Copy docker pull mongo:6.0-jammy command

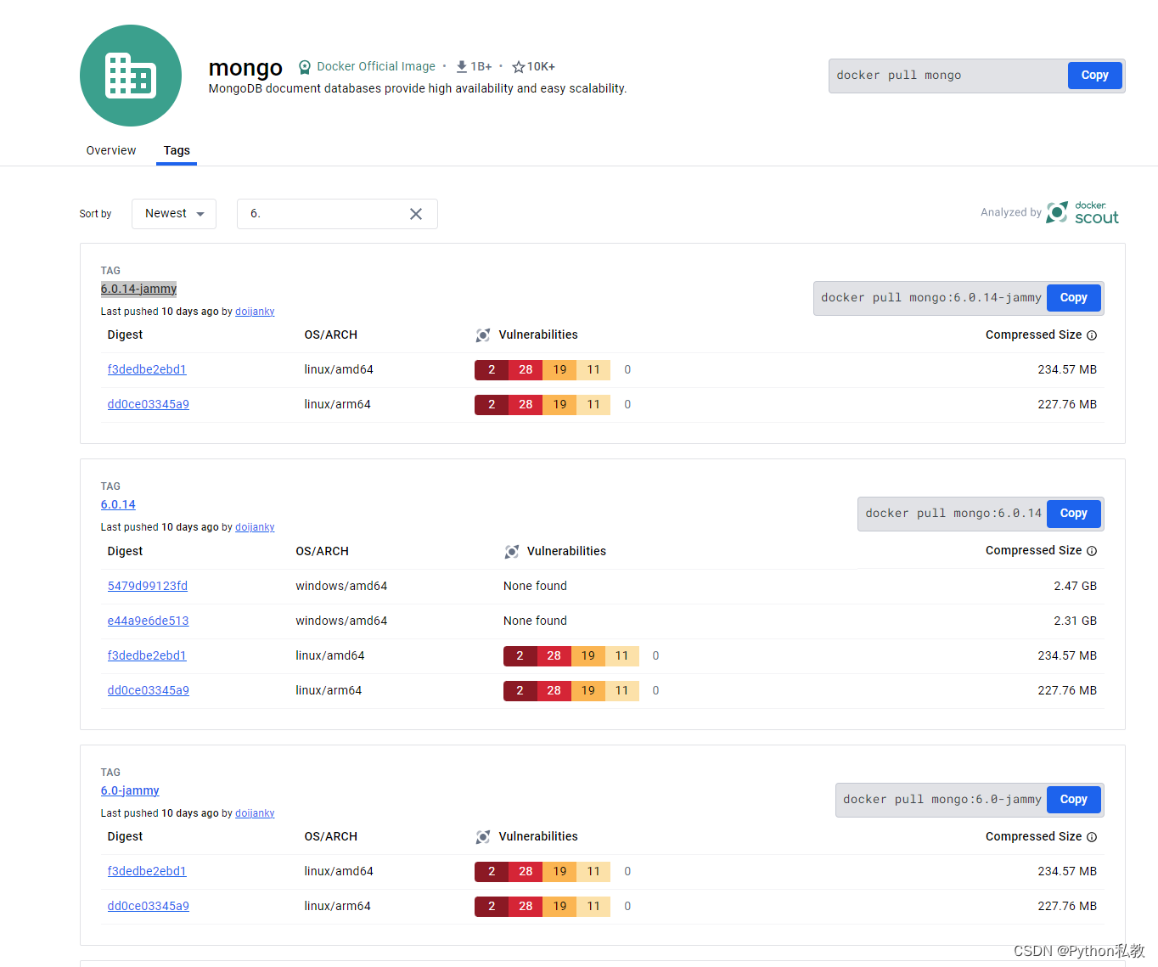[1074, 800]
